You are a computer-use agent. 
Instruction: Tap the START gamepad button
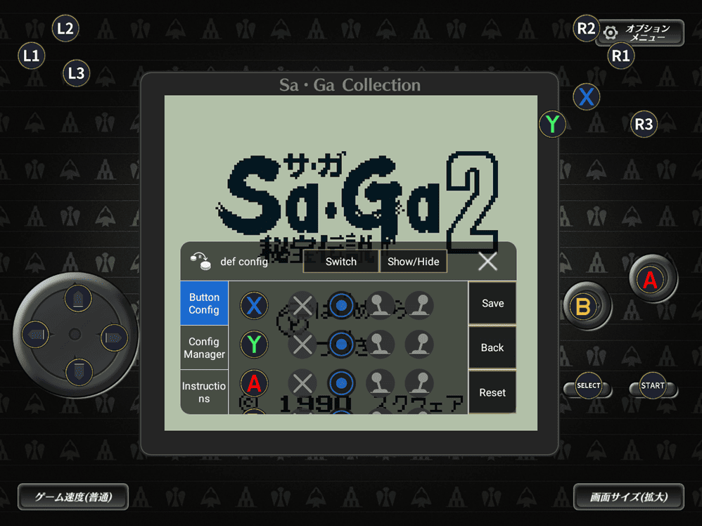click(x=652, y=385)
